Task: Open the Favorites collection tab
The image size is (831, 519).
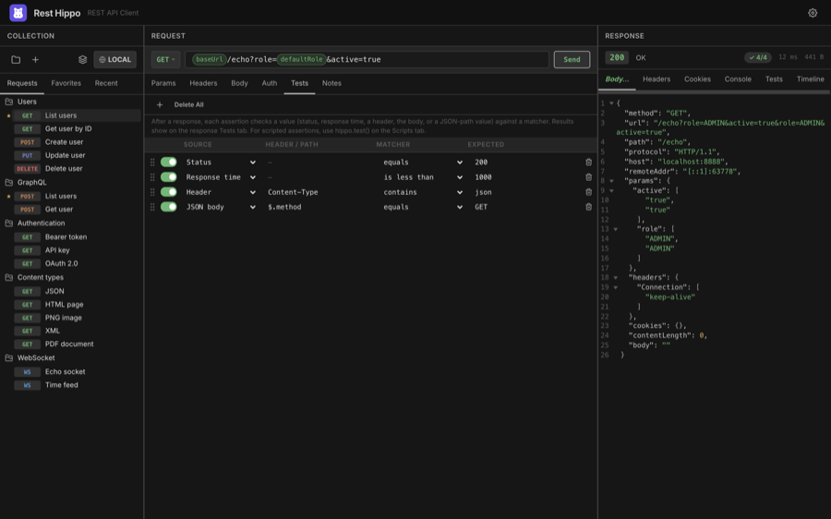Action: [x=66, y=83]
